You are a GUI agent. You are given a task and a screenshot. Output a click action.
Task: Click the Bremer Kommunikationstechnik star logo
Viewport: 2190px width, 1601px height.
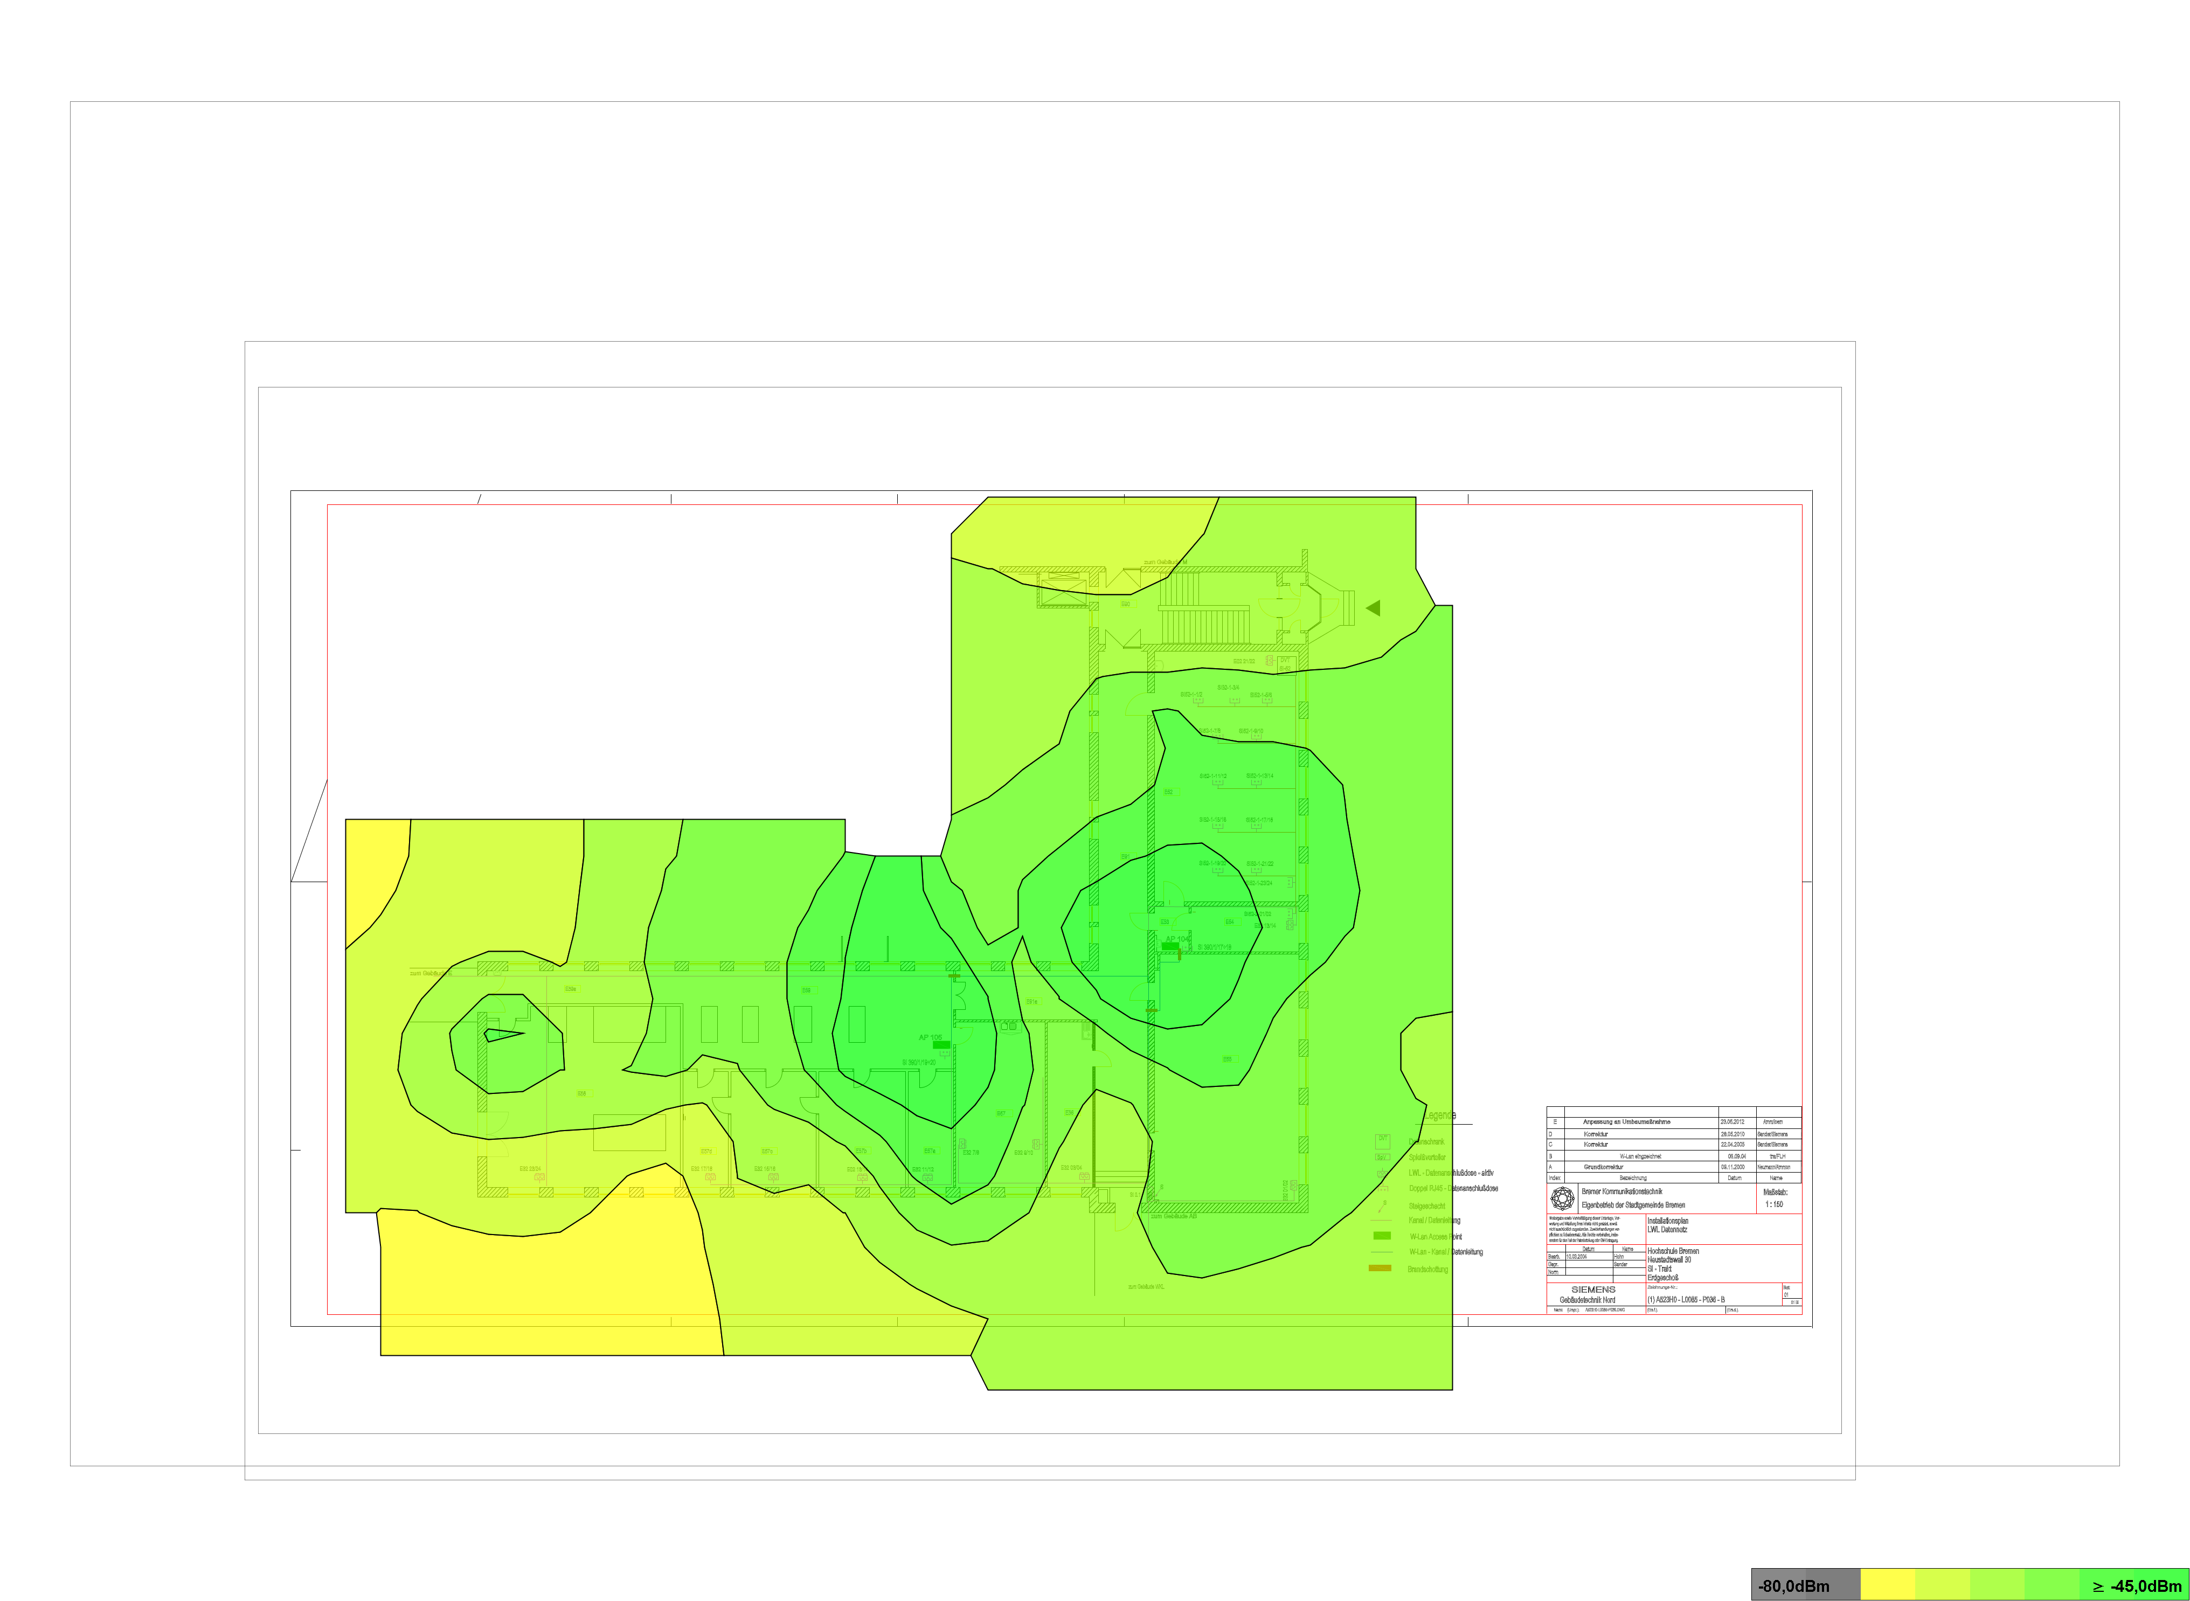pyautogui.click(x=1562, y=1198)
